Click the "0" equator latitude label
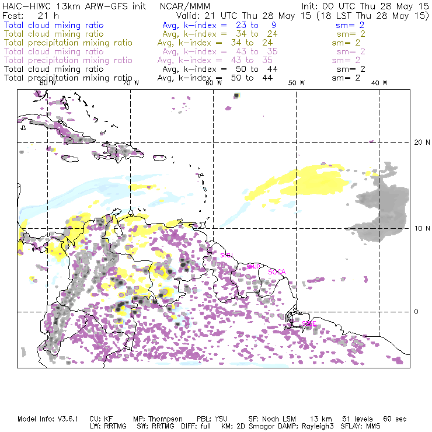 pyautogui.click(x=416, y=312)
